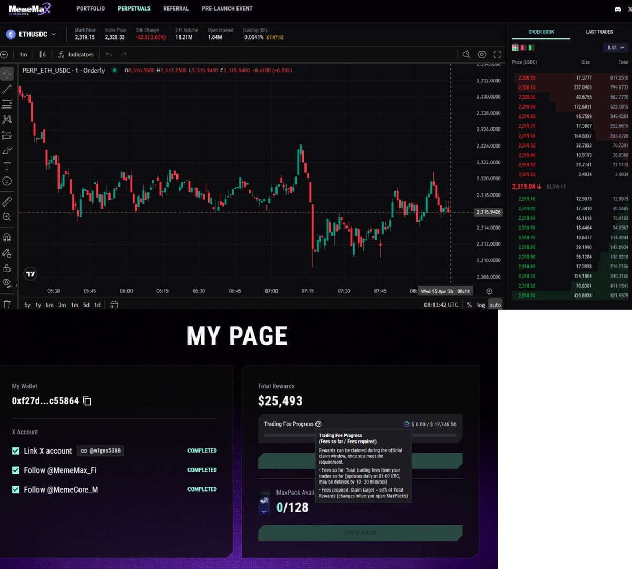Image resolution: width=632 pixels, height=569 pixels.
Task: Toggle auto scale on price axis
Action: (x=495, y=305)
